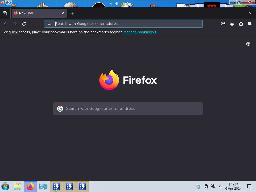This screenshot has width=256, height=192.
Task: Open the Firefox account menu
Action: [232, 24]
